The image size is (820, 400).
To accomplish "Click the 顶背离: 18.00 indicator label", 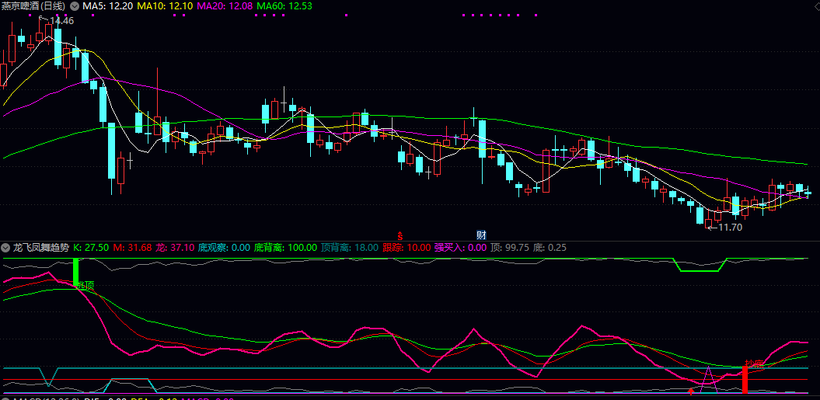I will [x=349, y=248].
